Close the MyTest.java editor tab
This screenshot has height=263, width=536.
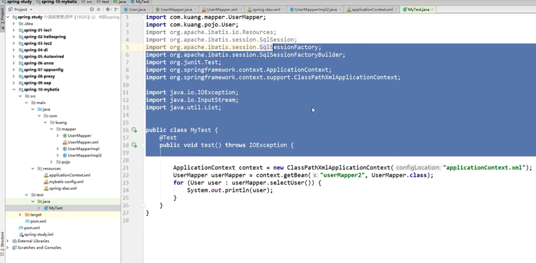[x=432, y=10]
